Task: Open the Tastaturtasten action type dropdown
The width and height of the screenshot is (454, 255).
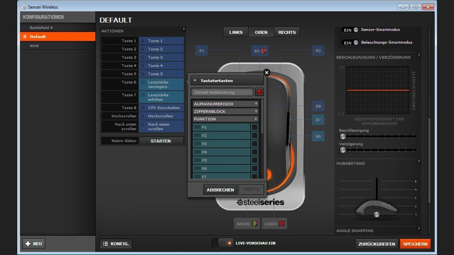Action: click(x=227, y=81)
